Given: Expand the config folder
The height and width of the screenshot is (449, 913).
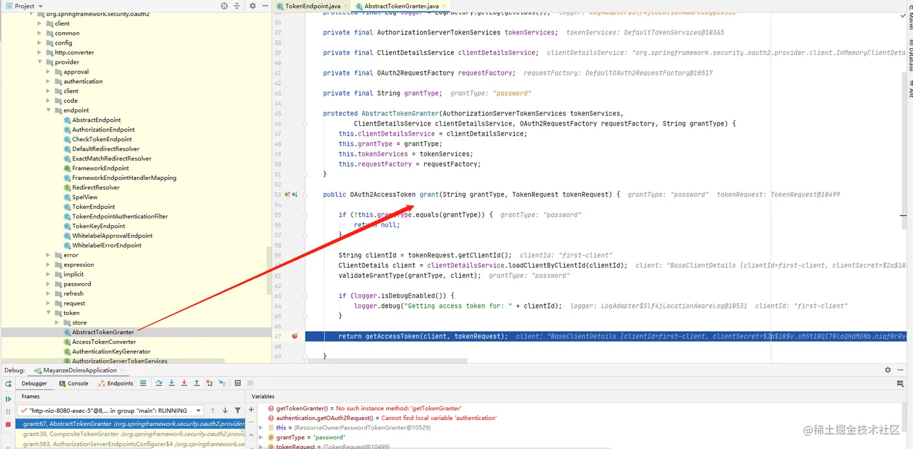Looking at the screenshot, I should 40,43.
